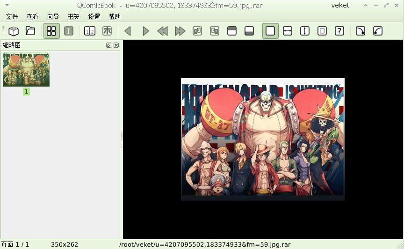Viewport: 404px width, 249px height.
Task: Select original size view mode
Action: click(270, 31)
